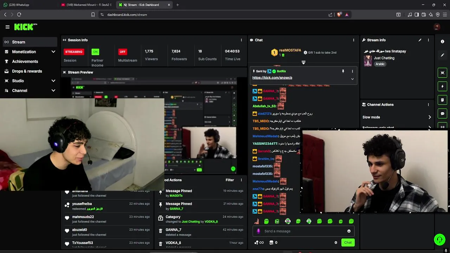Click the channel points infinity icon
The width and height of the screenshot is (450, 253).
(259, 242)
